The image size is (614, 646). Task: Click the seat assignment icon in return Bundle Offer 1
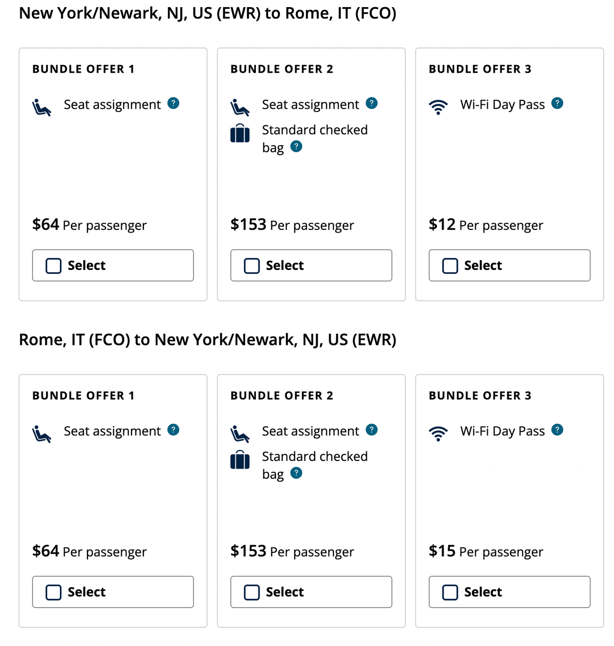[x=42, y=434]
